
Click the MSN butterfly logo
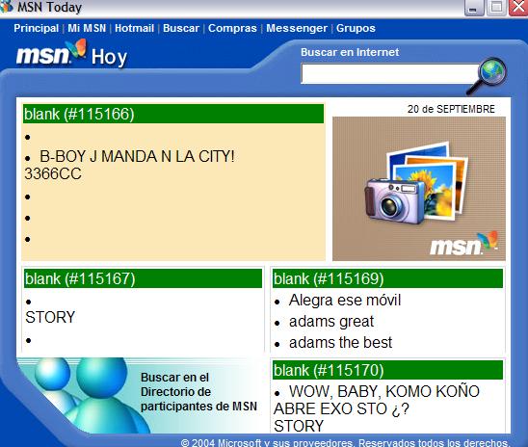52,53
